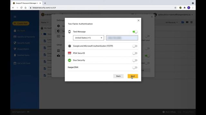Open the All Records filter dropdown

coord(172,22)
